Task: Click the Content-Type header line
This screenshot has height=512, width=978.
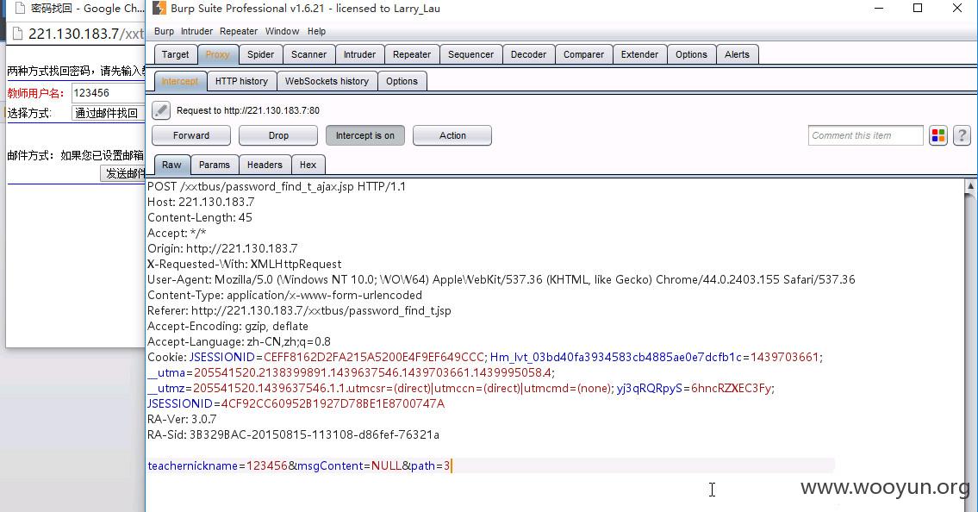Action: pyautogui.click(x=284, y=295)
